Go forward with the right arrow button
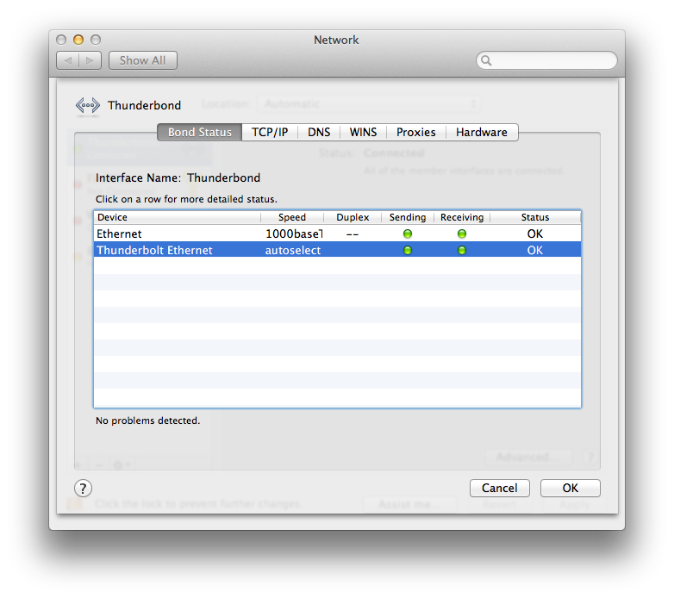 [x=90, y=60]
